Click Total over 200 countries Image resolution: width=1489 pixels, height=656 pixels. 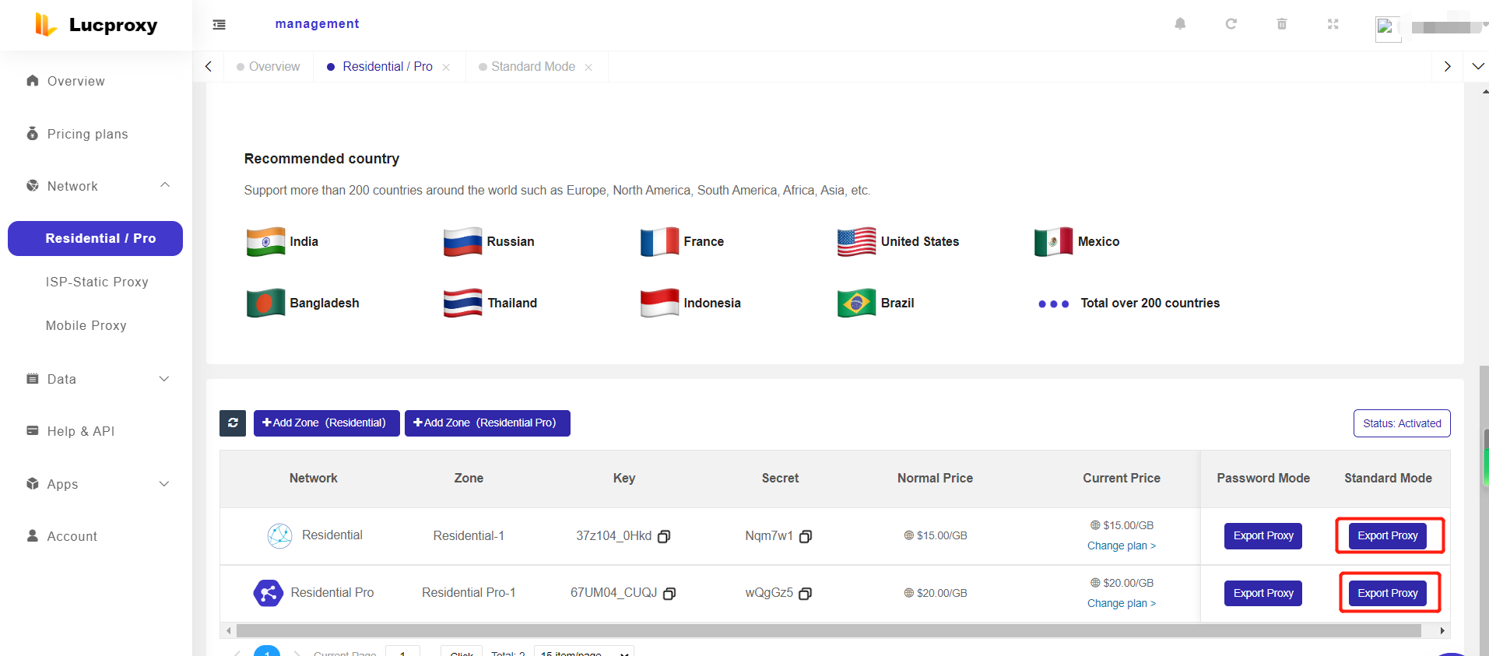pyautogui.click(x=1150, y=303)
